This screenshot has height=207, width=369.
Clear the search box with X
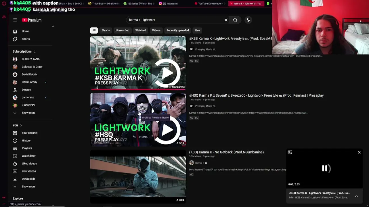(x=226, y=20)
